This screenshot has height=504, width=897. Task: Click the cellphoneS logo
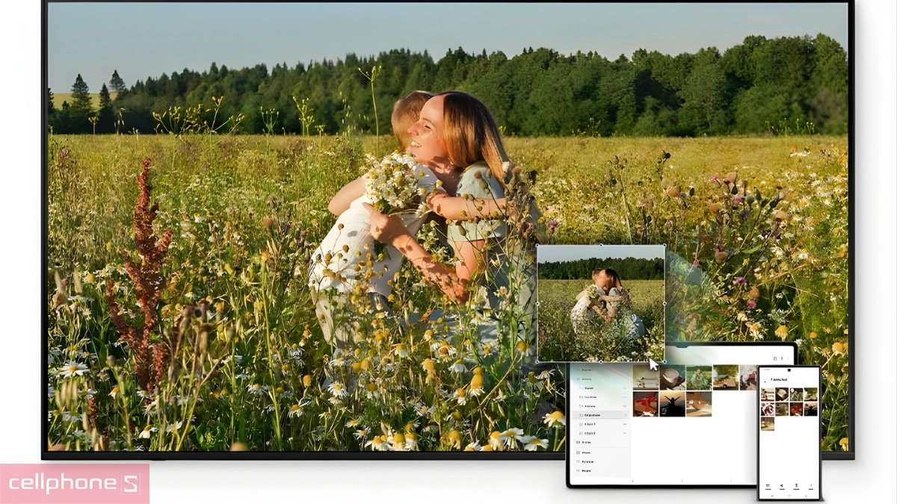[x=74, y=484]
